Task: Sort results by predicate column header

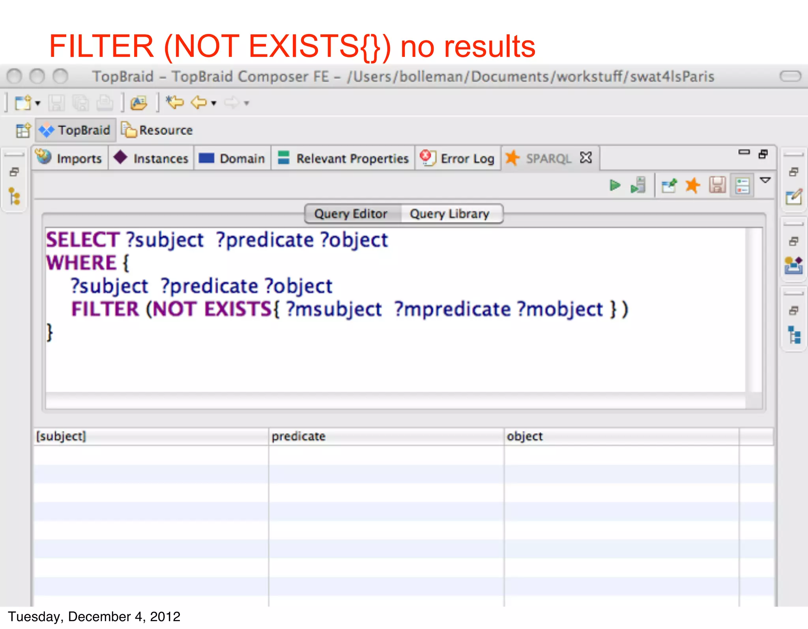Action: click(x=386, y=436)
